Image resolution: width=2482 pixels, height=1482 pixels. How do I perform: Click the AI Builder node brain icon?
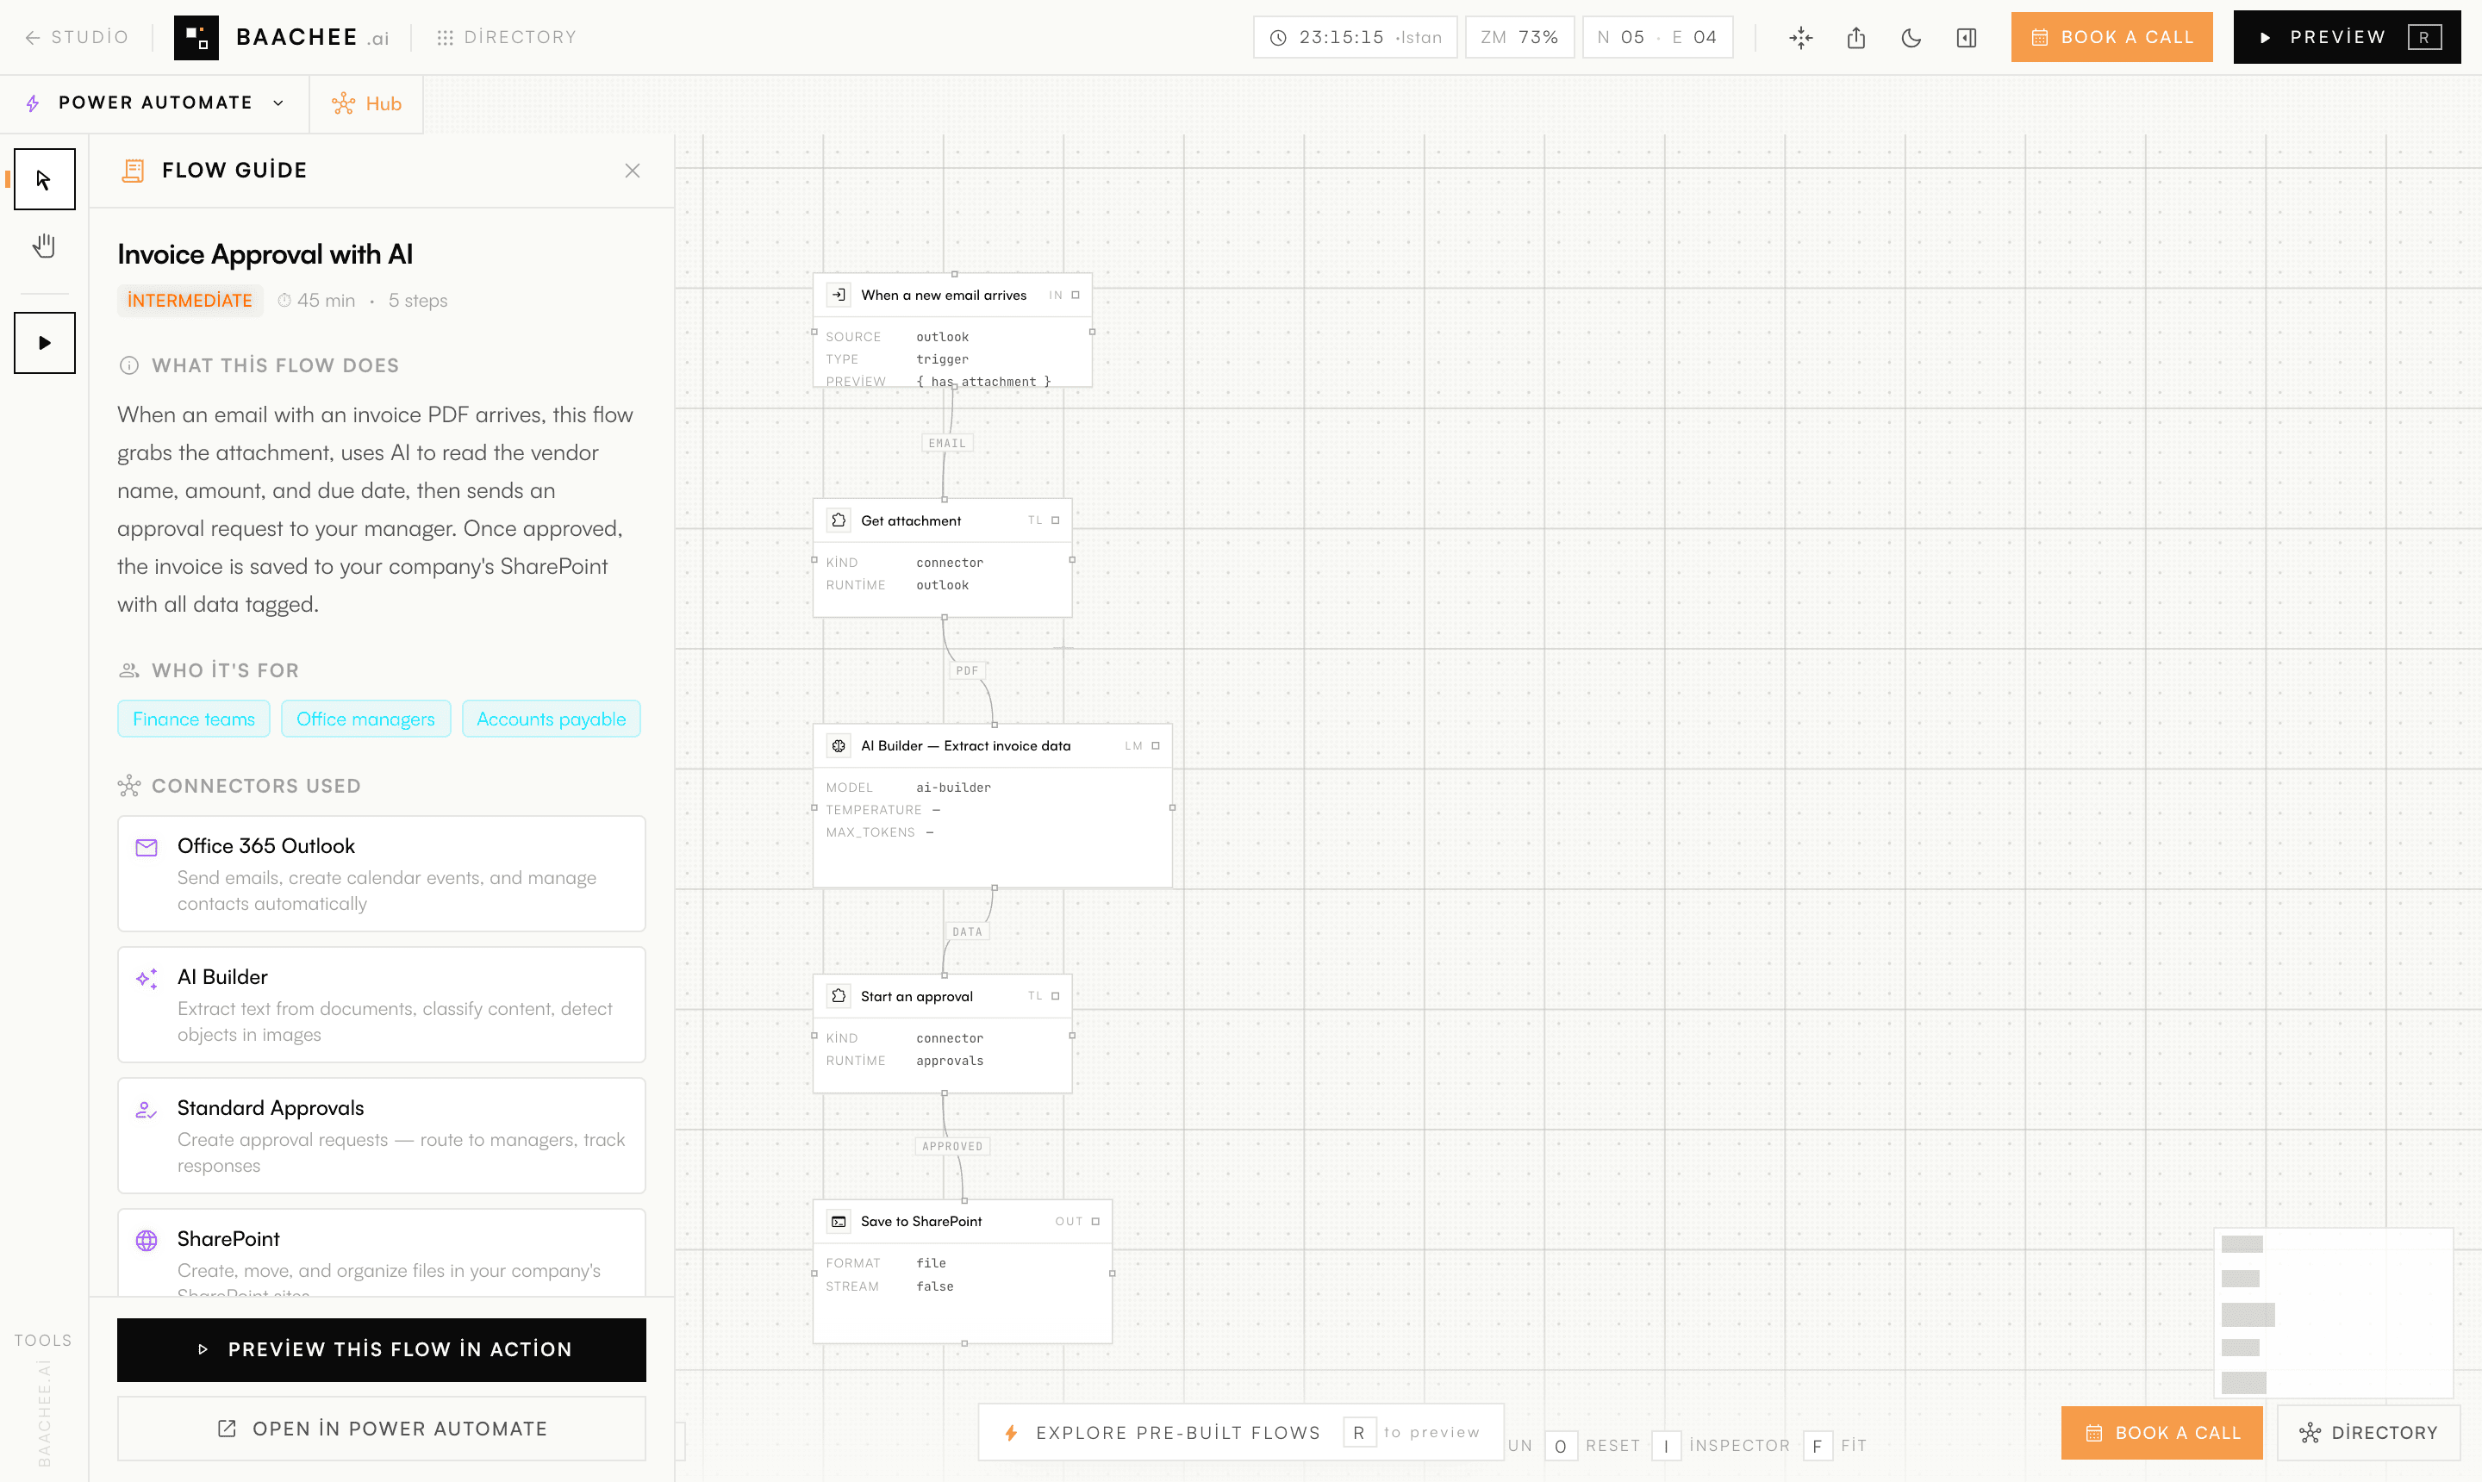[839, 746]
